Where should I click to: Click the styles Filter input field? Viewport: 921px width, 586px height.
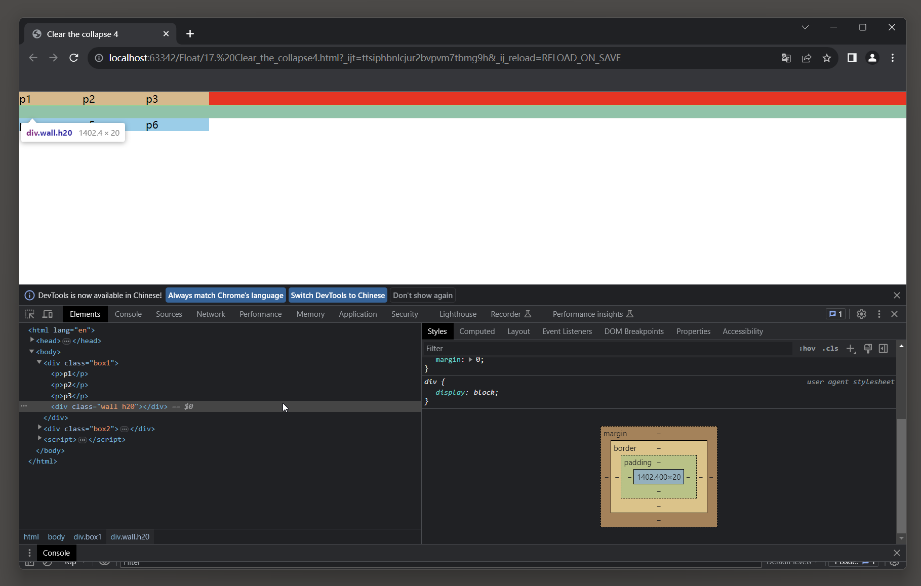[608, 349]
